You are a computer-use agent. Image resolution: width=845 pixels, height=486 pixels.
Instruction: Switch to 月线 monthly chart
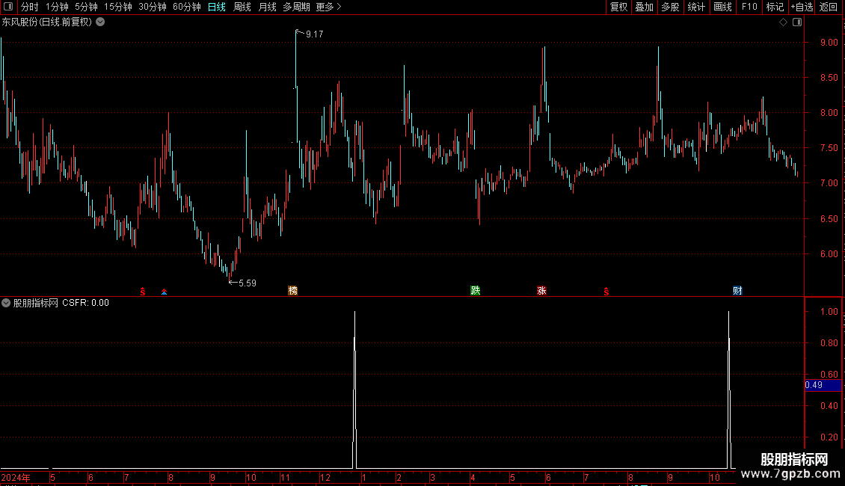(267, 7)
